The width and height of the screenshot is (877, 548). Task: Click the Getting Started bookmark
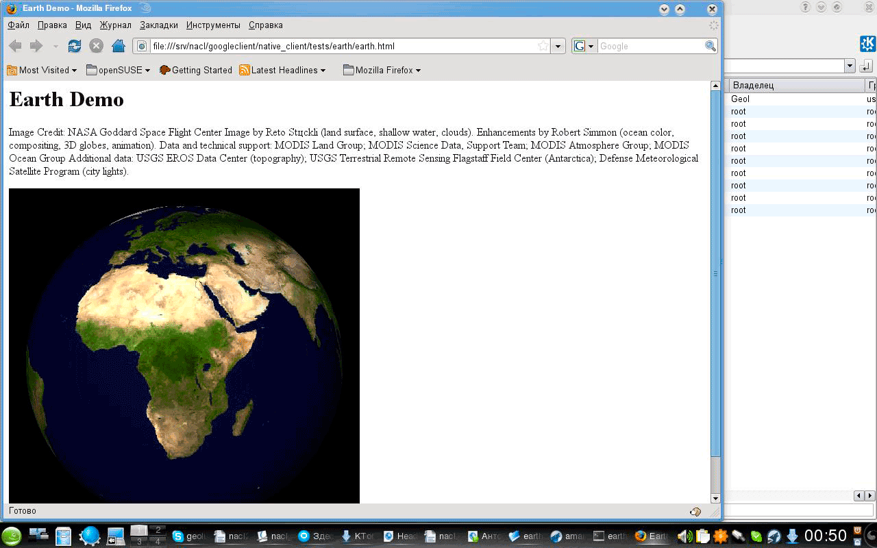pos(196,70)
